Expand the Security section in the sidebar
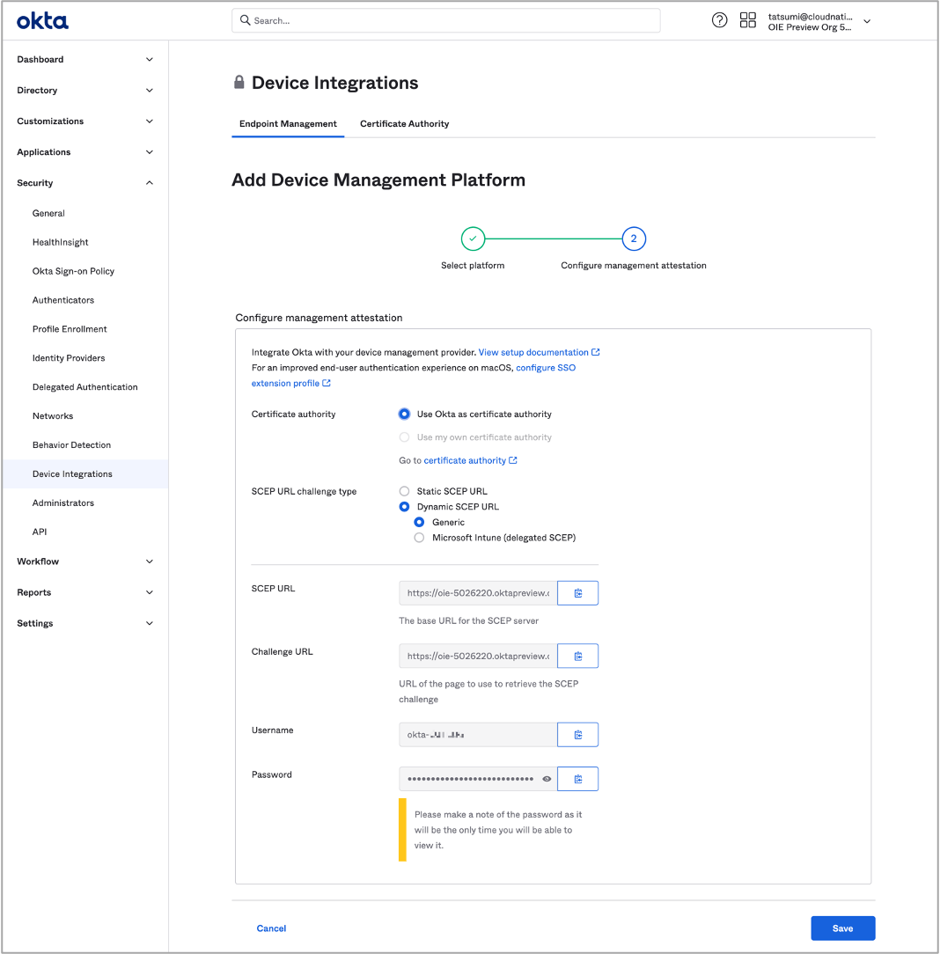The height and width of the screenshot is (954, 940). [84, 182]
